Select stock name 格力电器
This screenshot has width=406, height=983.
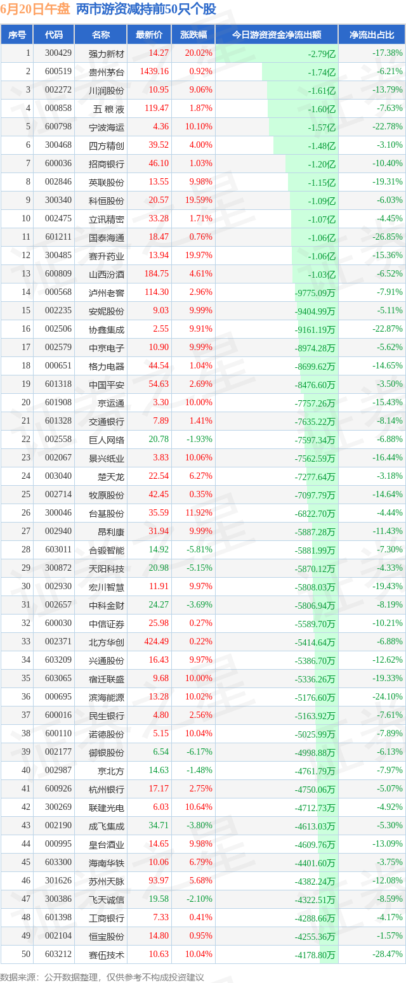(x=107, y=366)
